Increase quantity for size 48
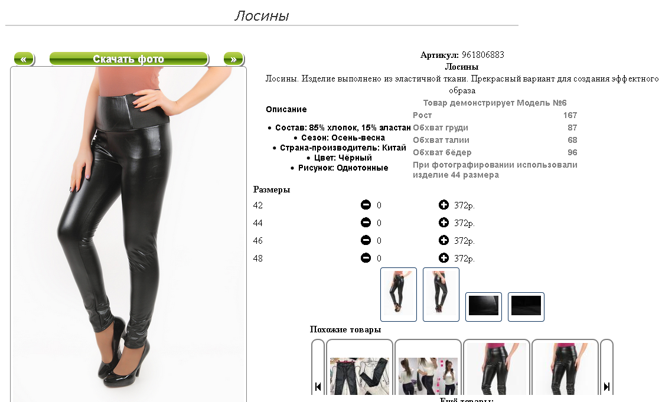The height and width of the screenshot is (402, 662). tap(443, 258)
